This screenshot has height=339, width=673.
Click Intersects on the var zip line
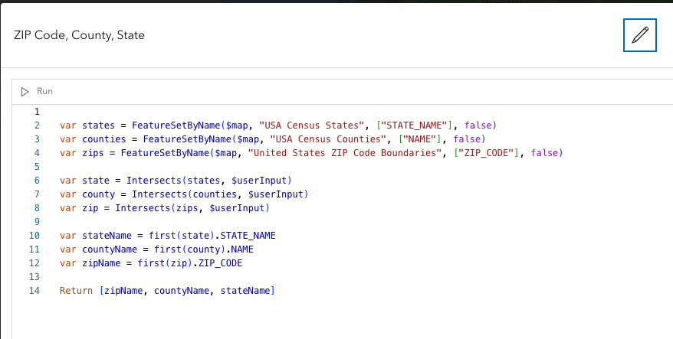[143, 208]
